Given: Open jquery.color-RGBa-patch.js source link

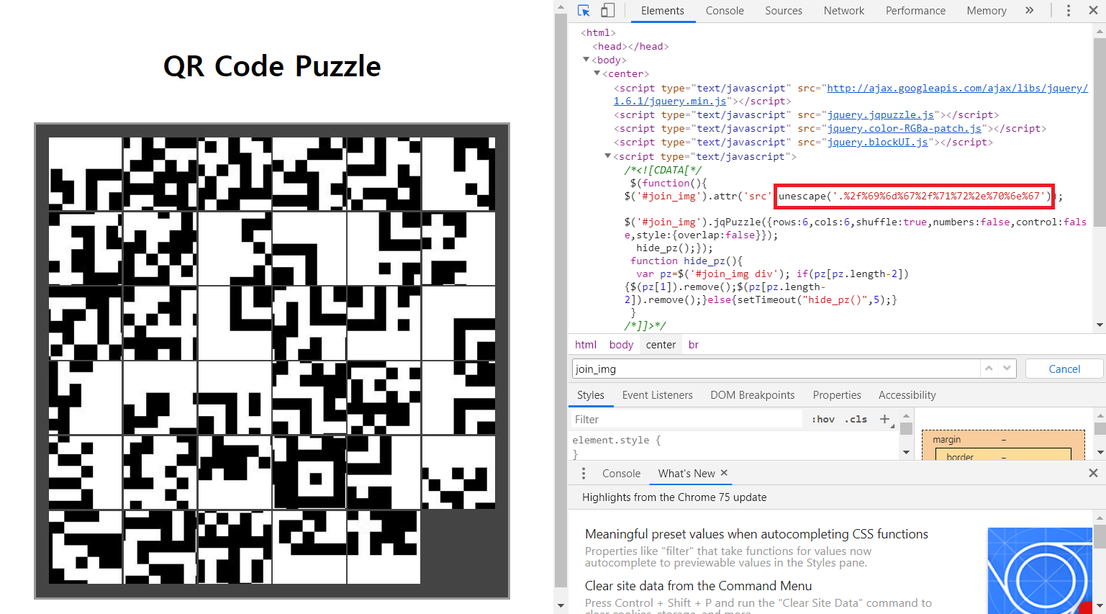Looking at the screenshot, I should tap(904, 128).
